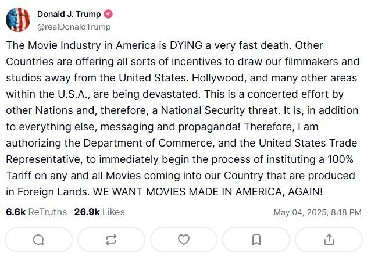This screenshot has height=271, width=371.
Task: Click the word 'Hollywood' in the post
Action: click(x=217, y=78)
